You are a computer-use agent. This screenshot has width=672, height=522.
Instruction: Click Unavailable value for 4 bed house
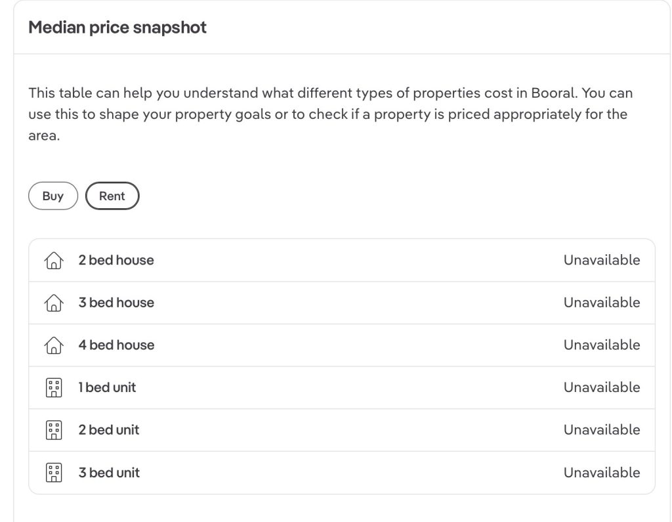coord(601,345)
